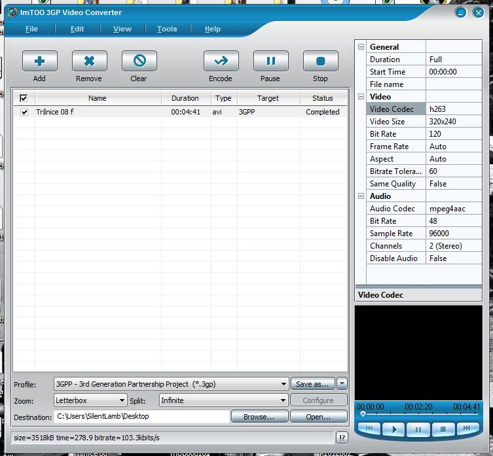This screenshot has width=493, height=456.
Task: Start conversion with the Encode button
Action: point(221,61)
